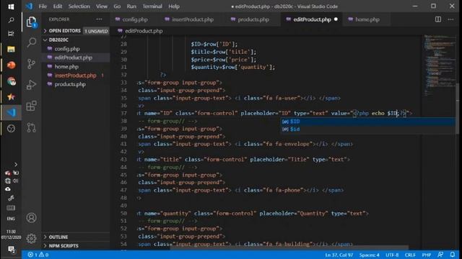Open the Selection menu
462x259 pixels.
[x=79, y=6]
